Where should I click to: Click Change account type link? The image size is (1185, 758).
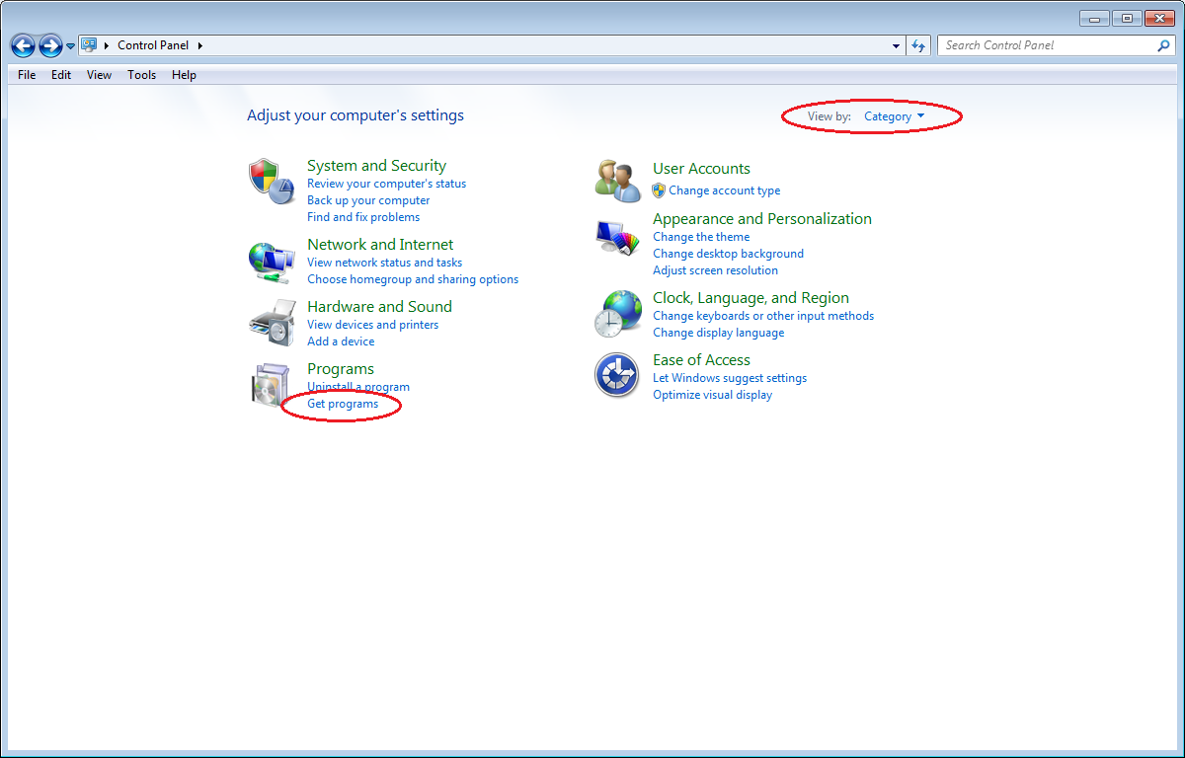[724, 190]
